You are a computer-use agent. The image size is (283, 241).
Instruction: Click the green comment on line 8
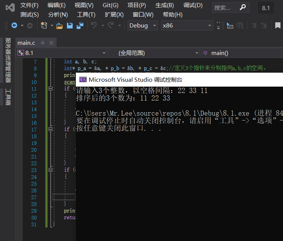click(217, 68)
